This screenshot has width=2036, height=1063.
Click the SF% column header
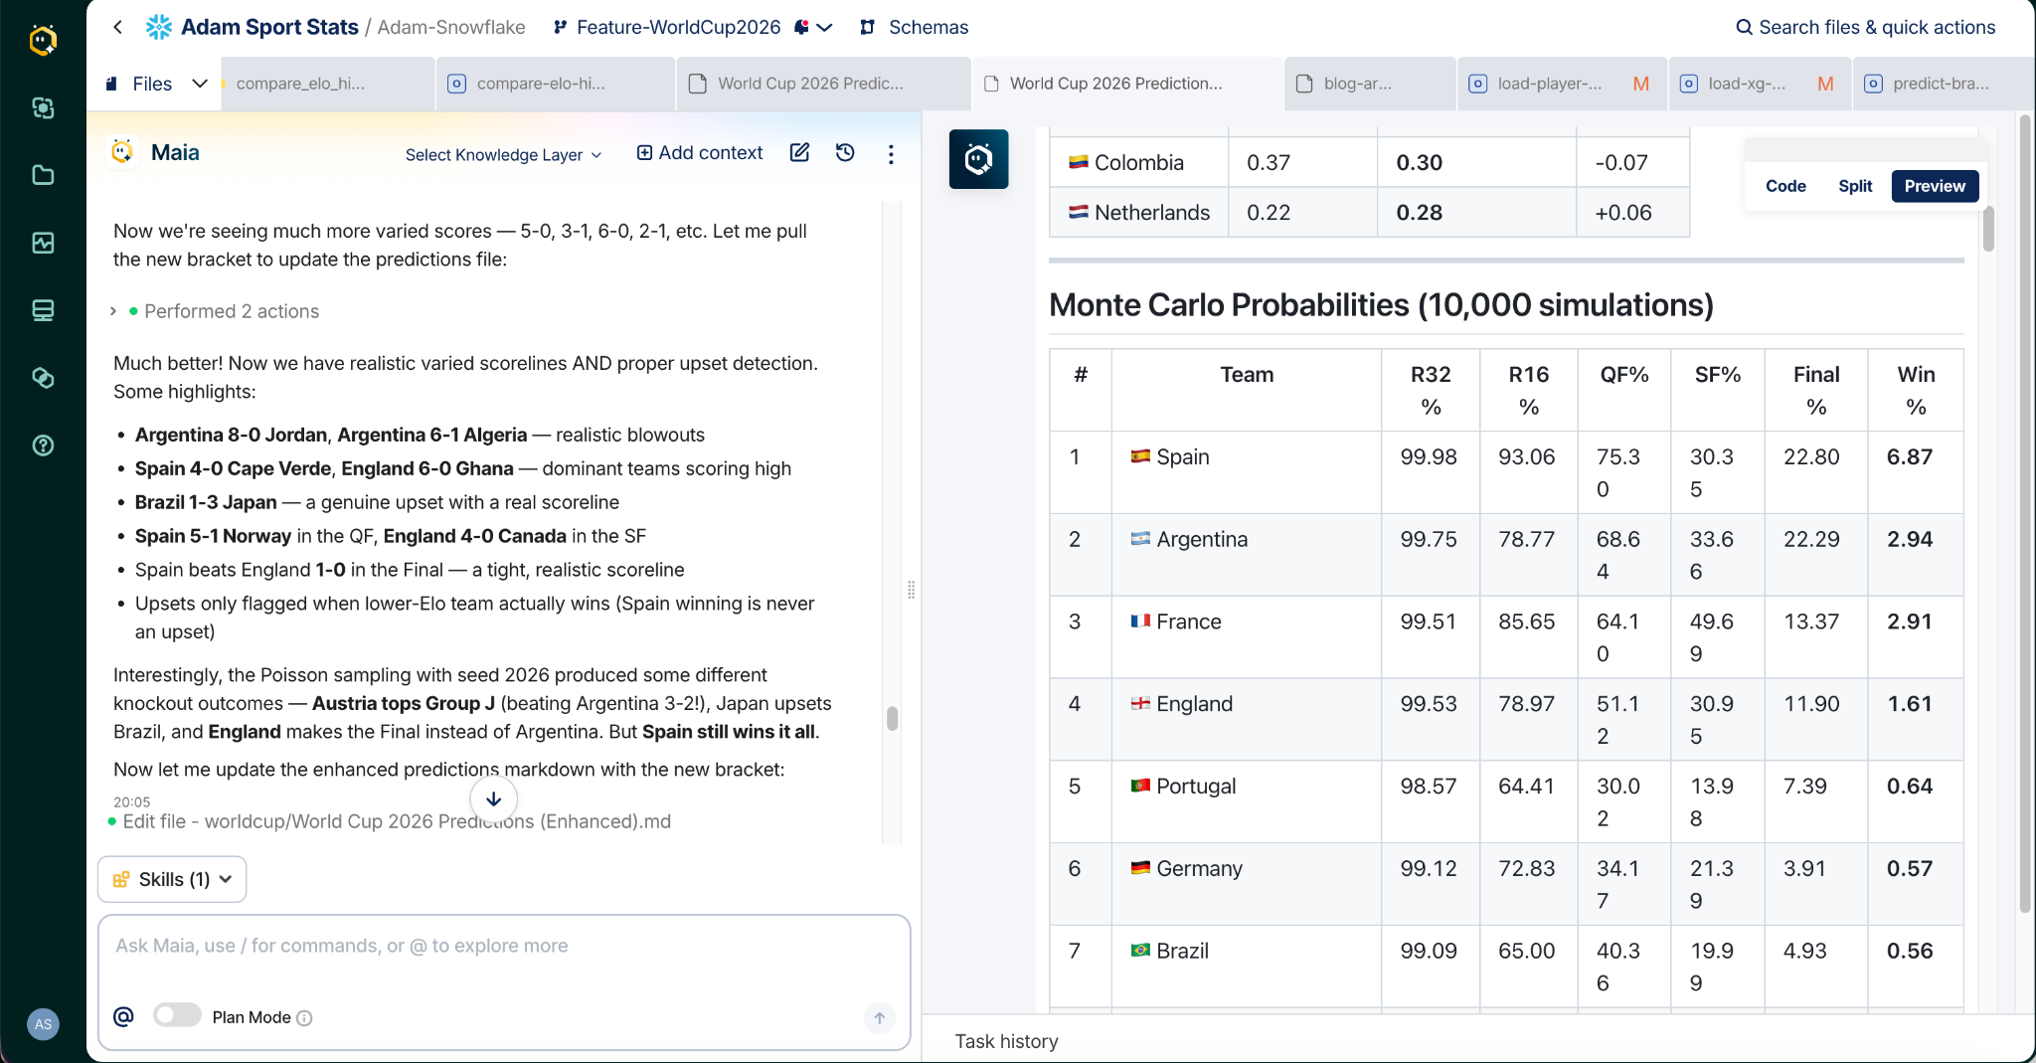pos(1717,390)
